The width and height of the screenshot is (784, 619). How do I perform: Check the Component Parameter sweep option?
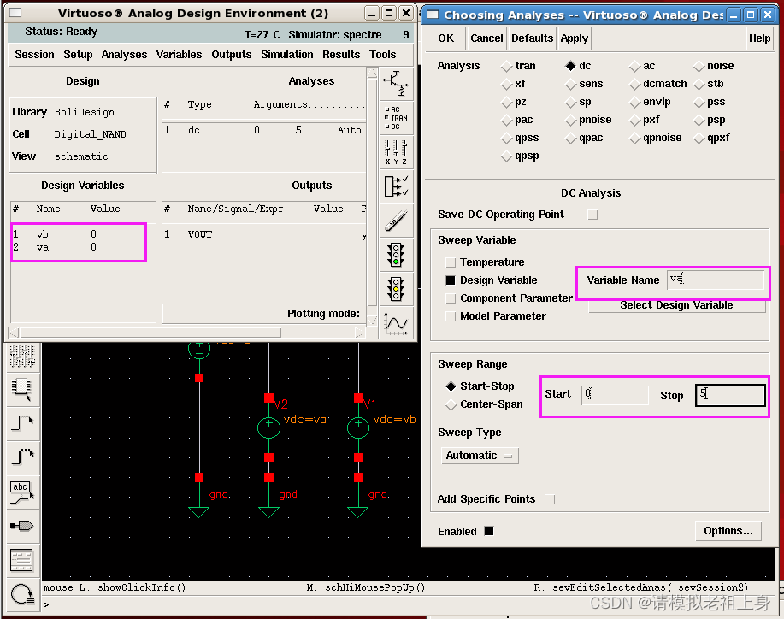pos(451,298)
